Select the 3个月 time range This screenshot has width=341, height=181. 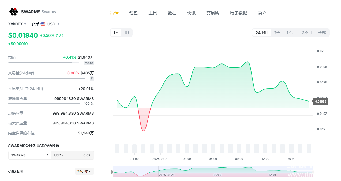[x=307, y=33]
